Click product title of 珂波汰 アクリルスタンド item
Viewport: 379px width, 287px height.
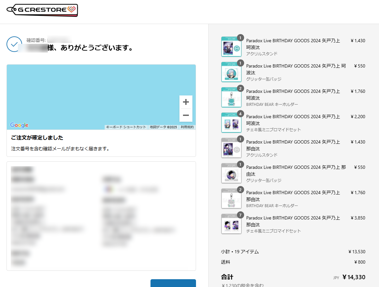coord(293,44)
